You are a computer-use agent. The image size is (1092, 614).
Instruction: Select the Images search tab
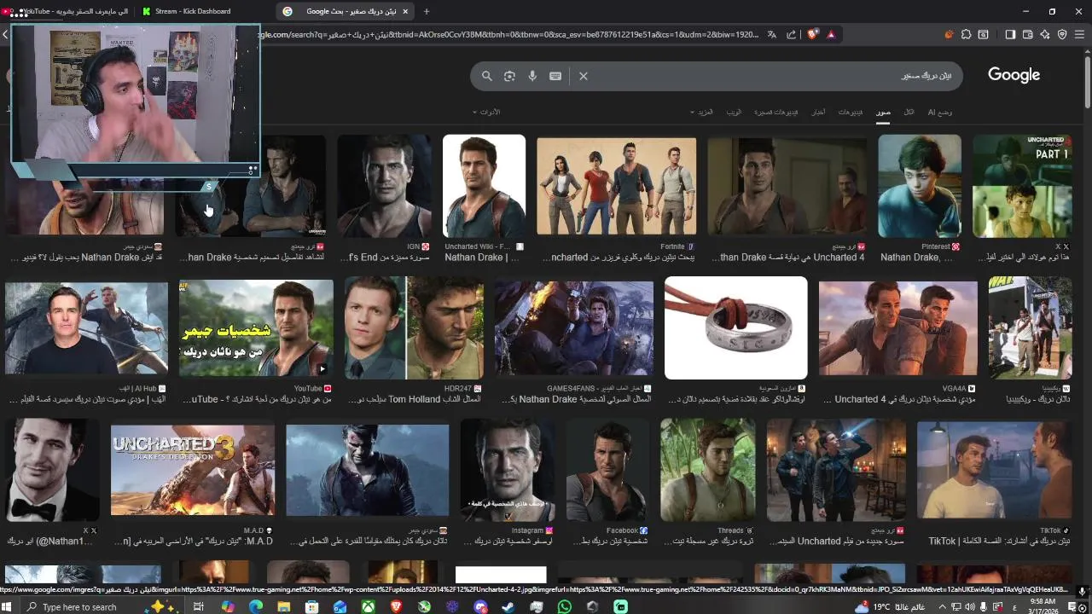[x=883, y=112]
